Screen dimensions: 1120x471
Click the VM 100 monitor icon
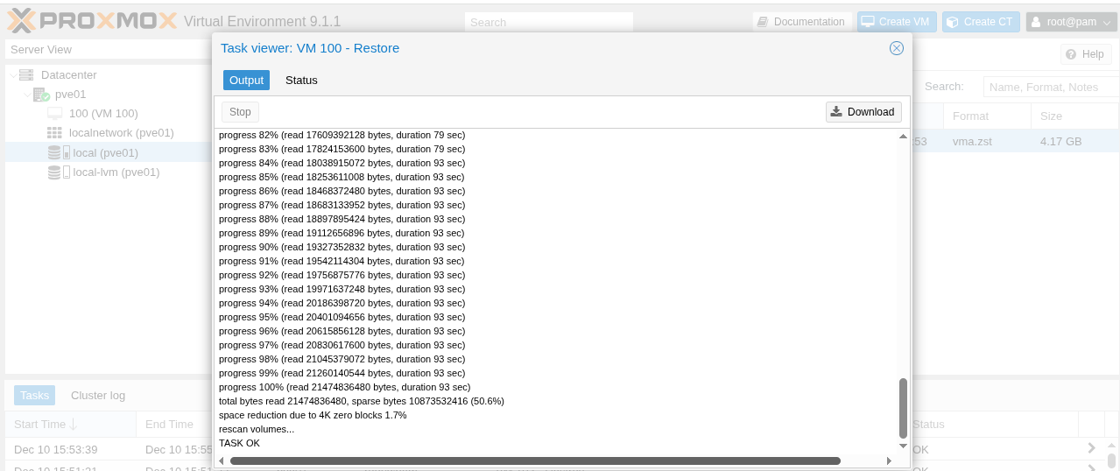[54, 114]
